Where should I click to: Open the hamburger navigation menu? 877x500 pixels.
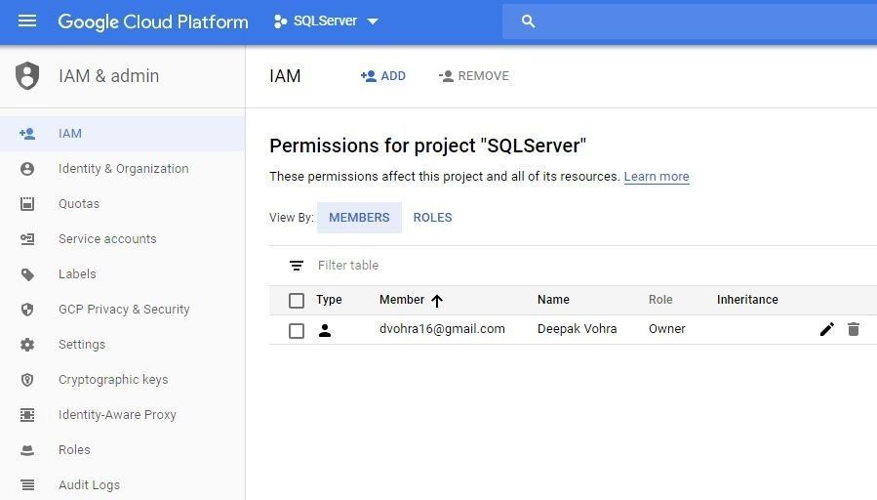[x=27, y=21]
